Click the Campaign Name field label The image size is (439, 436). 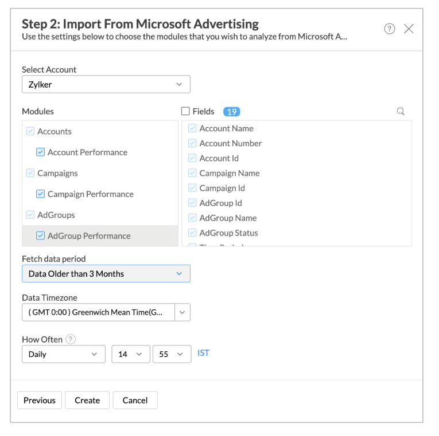point(230,173)
